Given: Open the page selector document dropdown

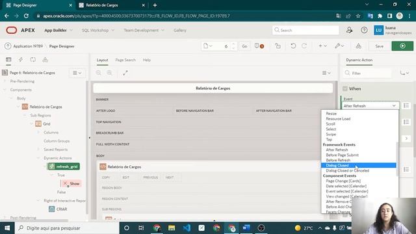Looking at the screenshot, I should (208, 46).
